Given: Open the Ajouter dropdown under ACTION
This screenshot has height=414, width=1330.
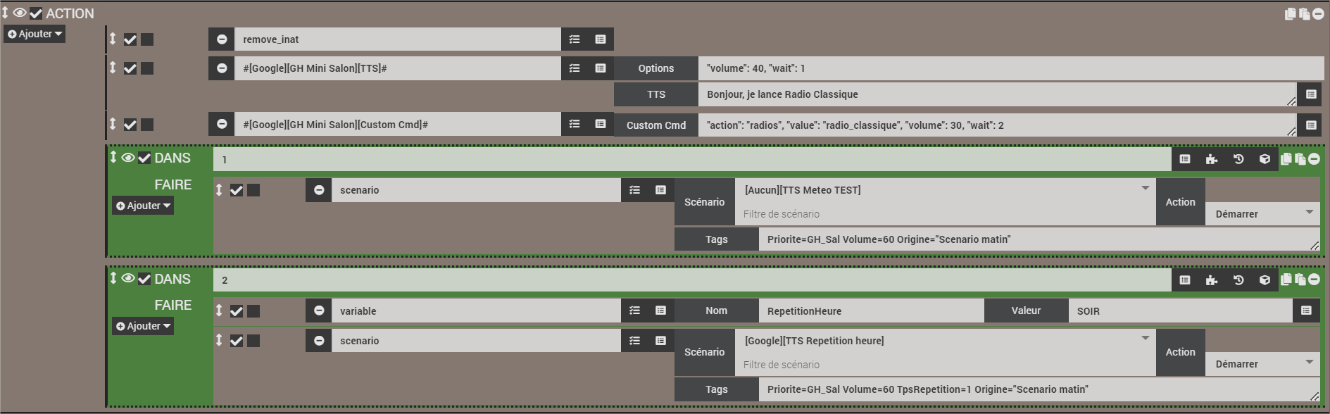Looking at the screenshot, I should [x=35, y=34].
